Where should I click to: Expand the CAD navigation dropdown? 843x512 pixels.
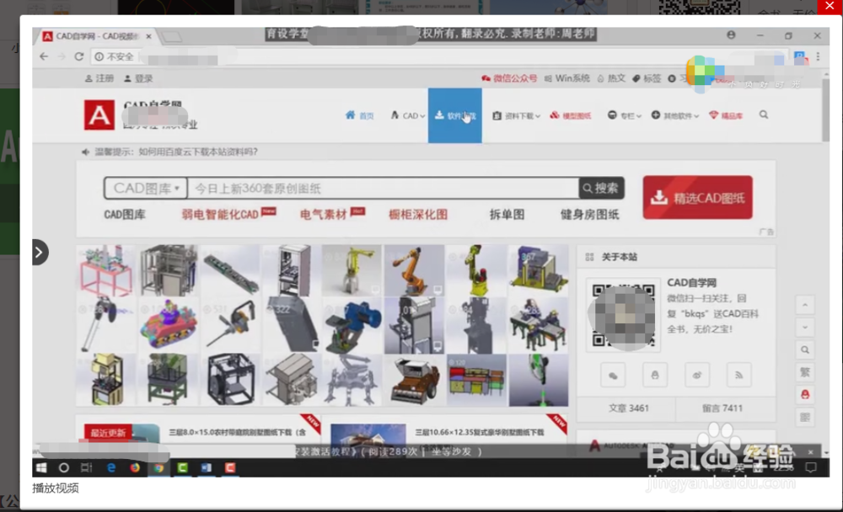tap(407, 115)
